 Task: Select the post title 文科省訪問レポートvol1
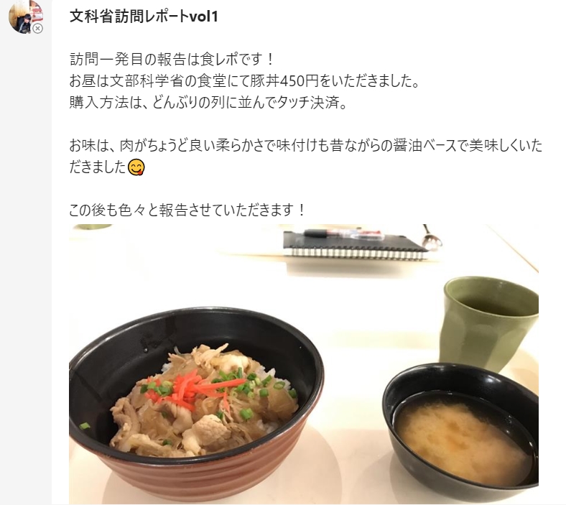tap(144, 17)
